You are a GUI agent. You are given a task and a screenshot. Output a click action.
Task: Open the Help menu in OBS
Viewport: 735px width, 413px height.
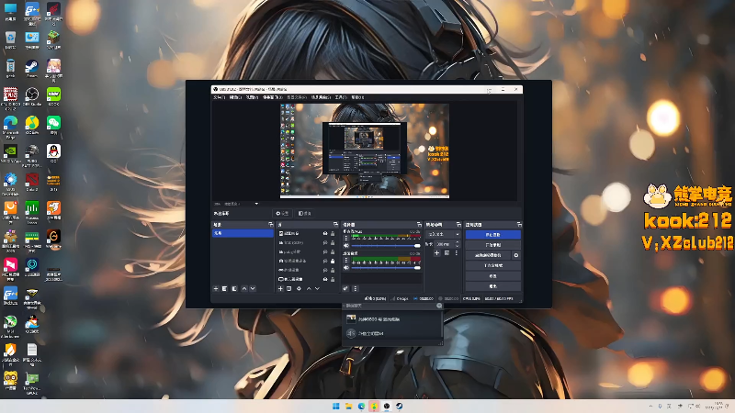click(x=357, y=97)
